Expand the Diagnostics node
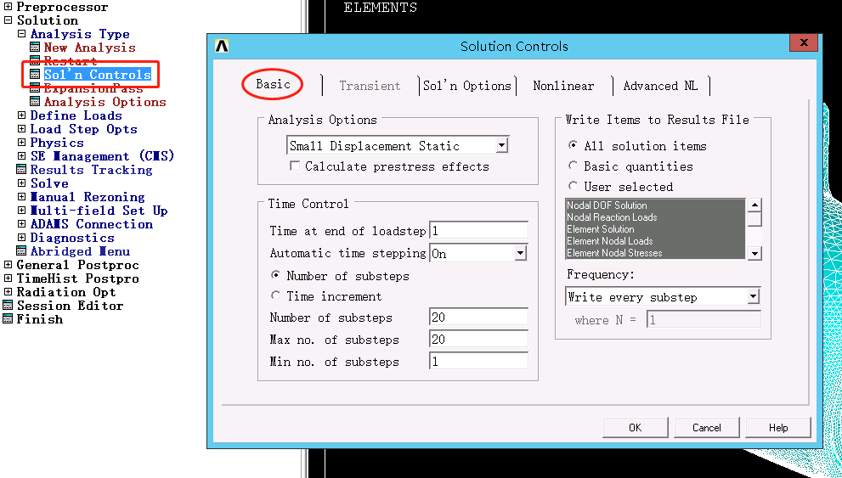This screenshot has height=478, width=842. [21, 237]
